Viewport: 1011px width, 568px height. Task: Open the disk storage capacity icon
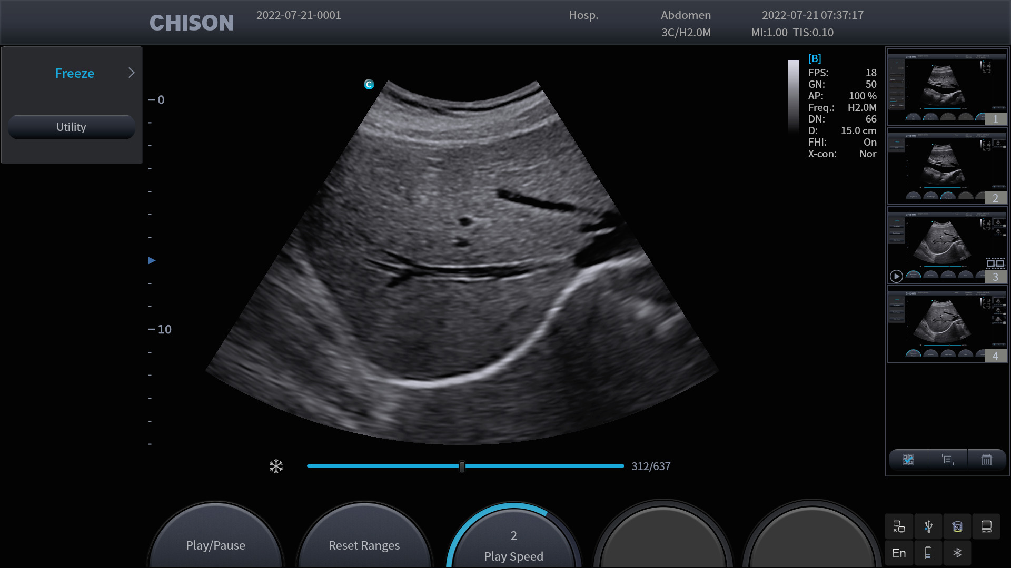957,526
